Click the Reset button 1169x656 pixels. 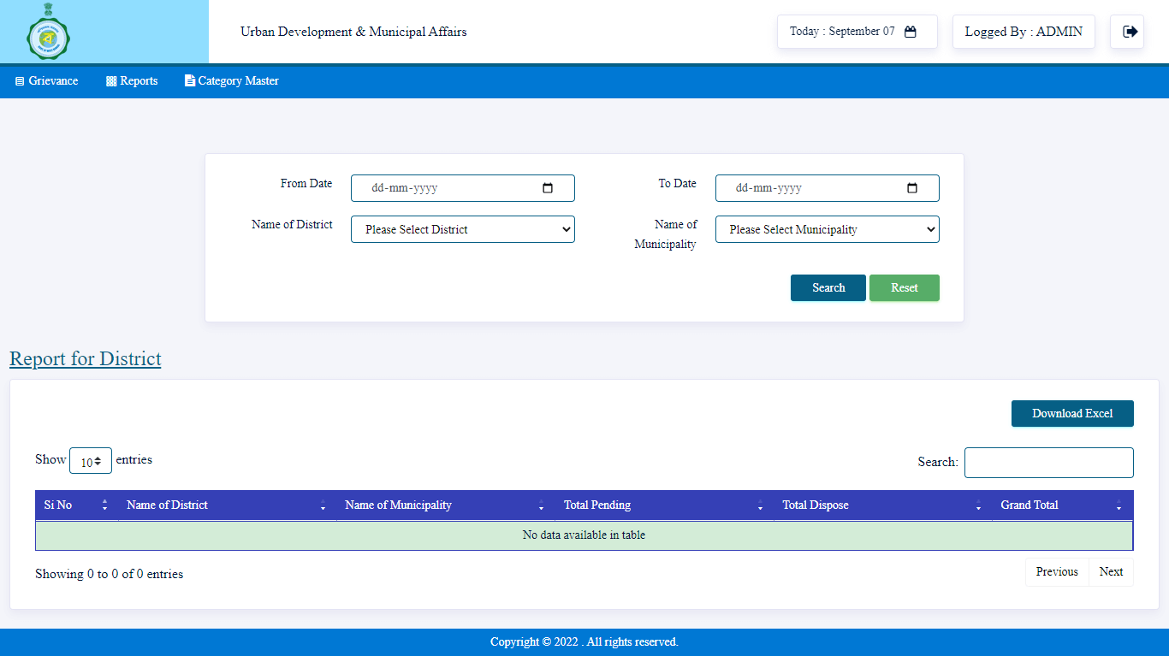[905, 288]
